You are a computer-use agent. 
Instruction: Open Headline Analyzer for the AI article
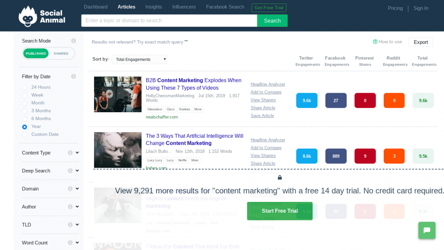(268, 140)
